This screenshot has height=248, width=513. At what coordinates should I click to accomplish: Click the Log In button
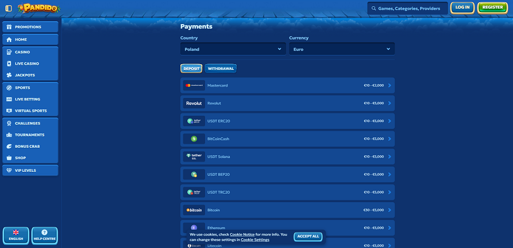point(462,7)
